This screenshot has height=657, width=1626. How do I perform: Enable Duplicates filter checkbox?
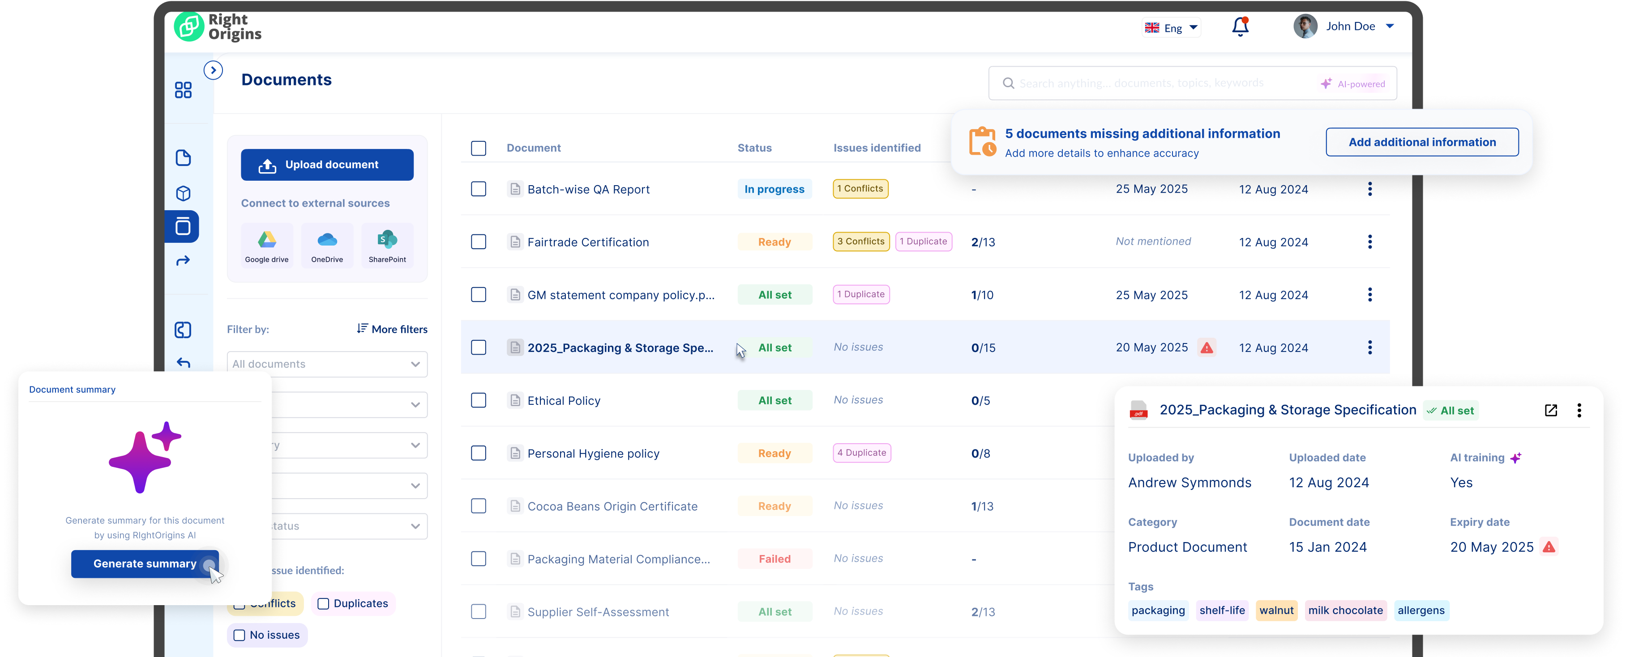(x=323, y=603)
